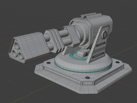137x103 pixels.
Task: Click the upper slot on side bracket
Action: pos(101,44)
